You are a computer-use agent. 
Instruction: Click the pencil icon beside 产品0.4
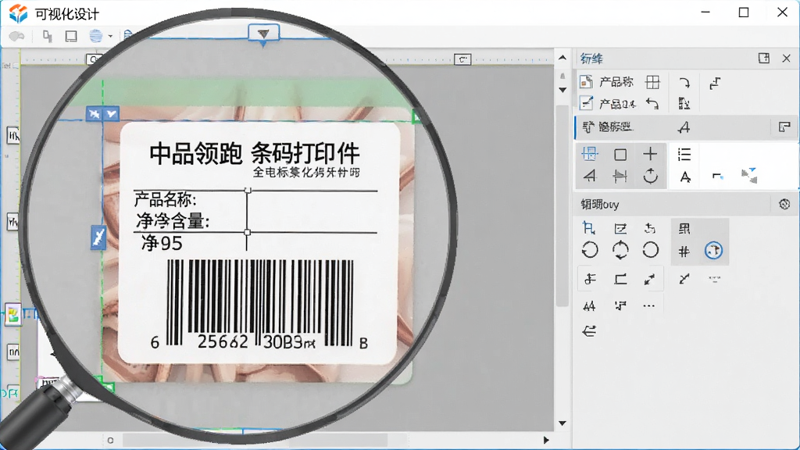click(586, 104)
